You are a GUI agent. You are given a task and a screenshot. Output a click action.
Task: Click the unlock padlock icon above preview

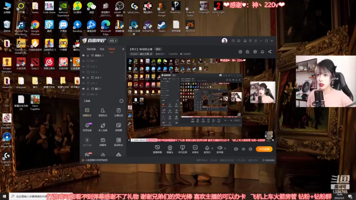(247, 52)
